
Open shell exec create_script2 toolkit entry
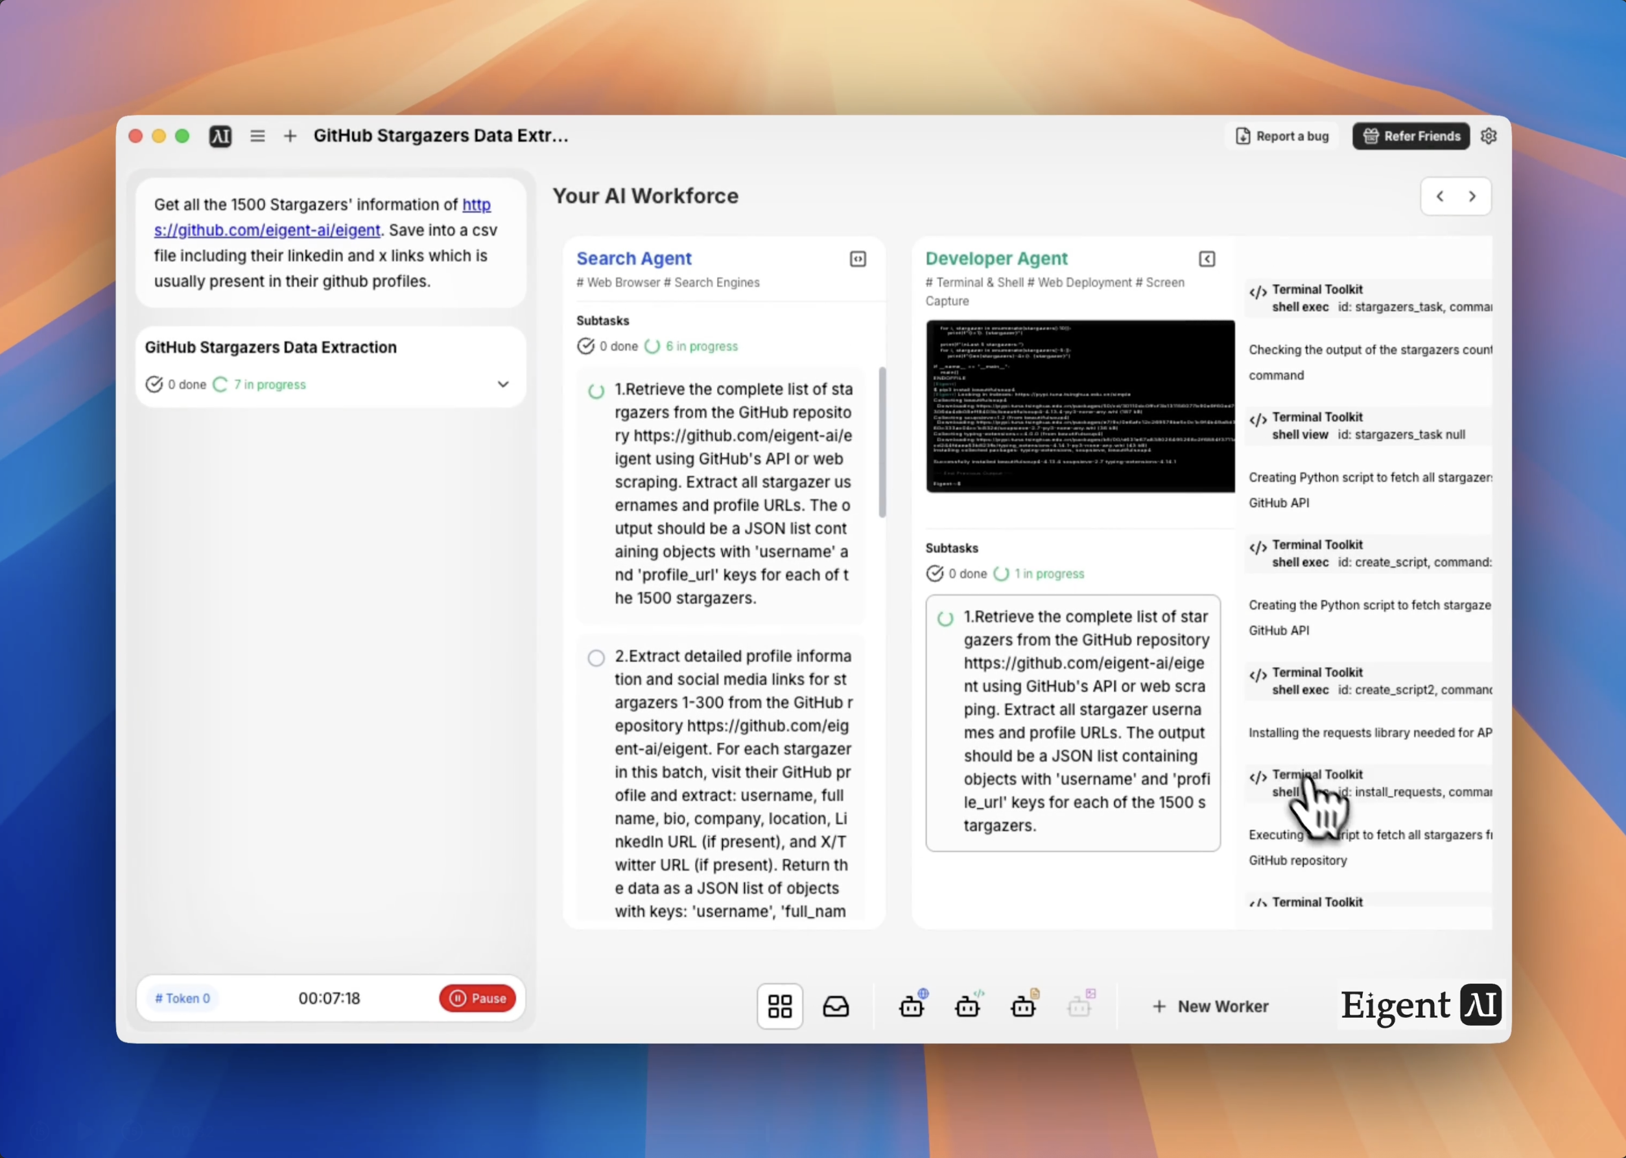tap(1369, 681)
